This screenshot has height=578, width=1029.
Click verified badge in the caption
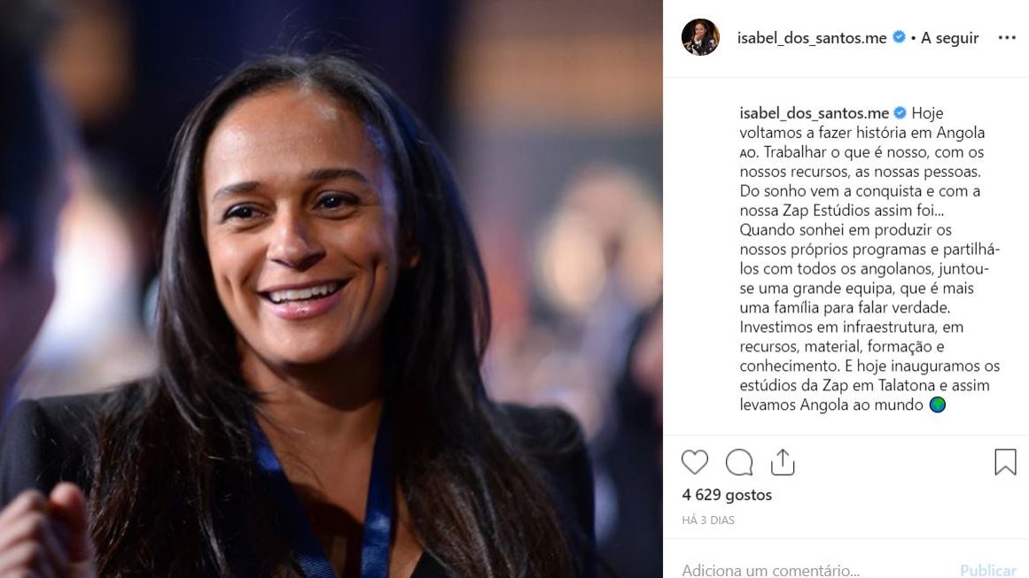coord(900,112)
